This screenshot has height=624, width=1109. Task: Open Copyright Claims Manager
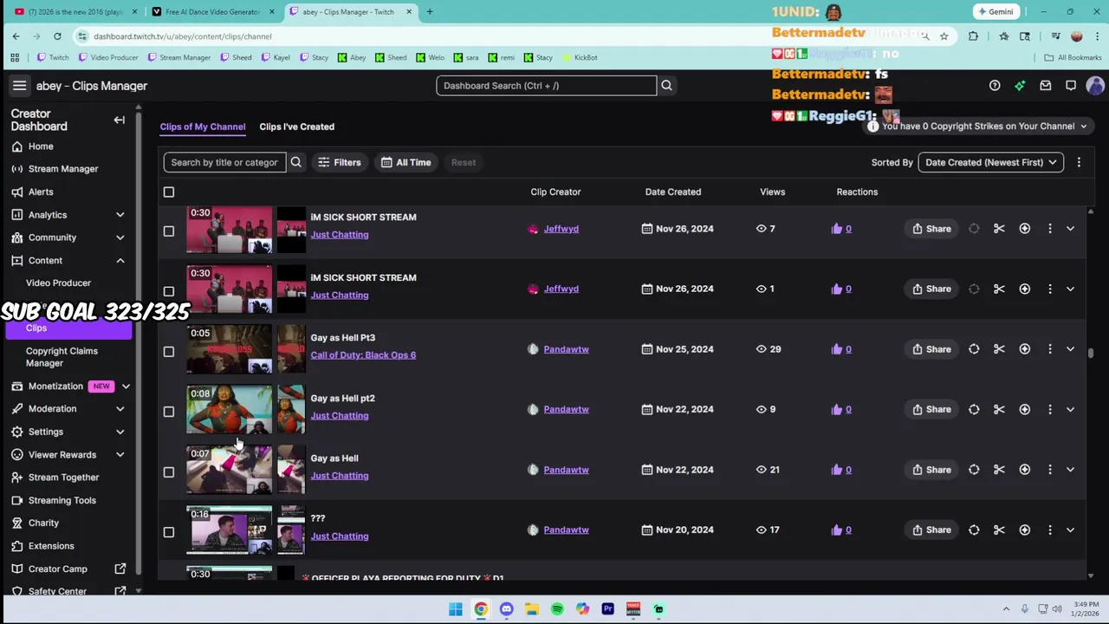[x=62, y=357]
